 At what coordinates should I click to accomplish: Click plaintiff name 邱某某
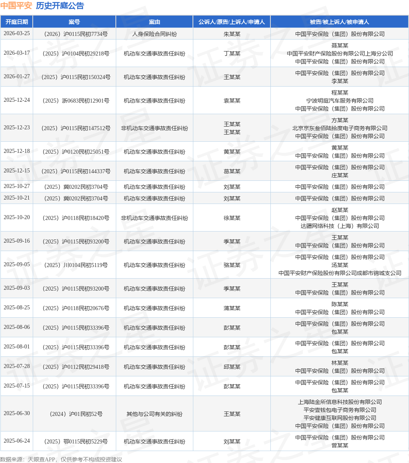click(232, 367)
